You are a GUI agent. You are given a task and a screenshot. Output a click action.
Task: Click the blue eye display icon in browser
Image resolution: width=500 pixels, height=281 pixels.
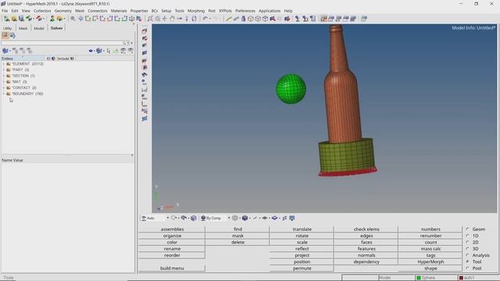(x=91, y=51)
